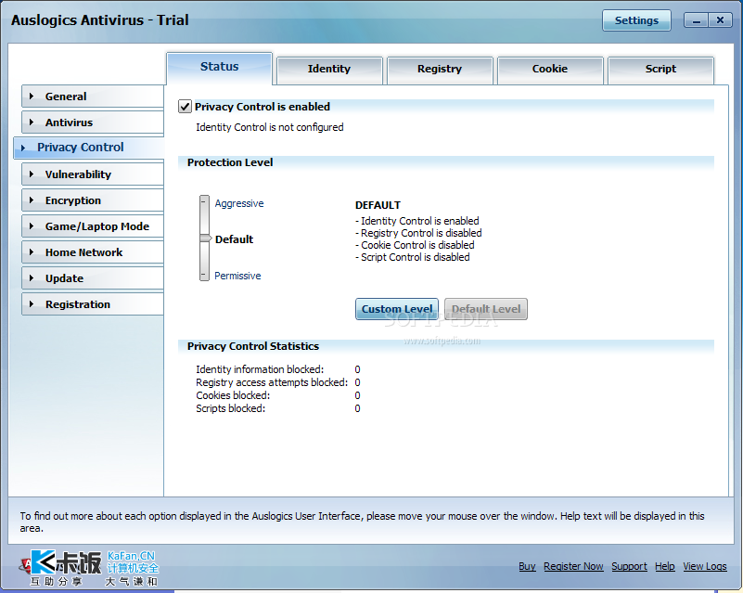
Task: Click the Default protection level label
Action: (x=234, y=239)
